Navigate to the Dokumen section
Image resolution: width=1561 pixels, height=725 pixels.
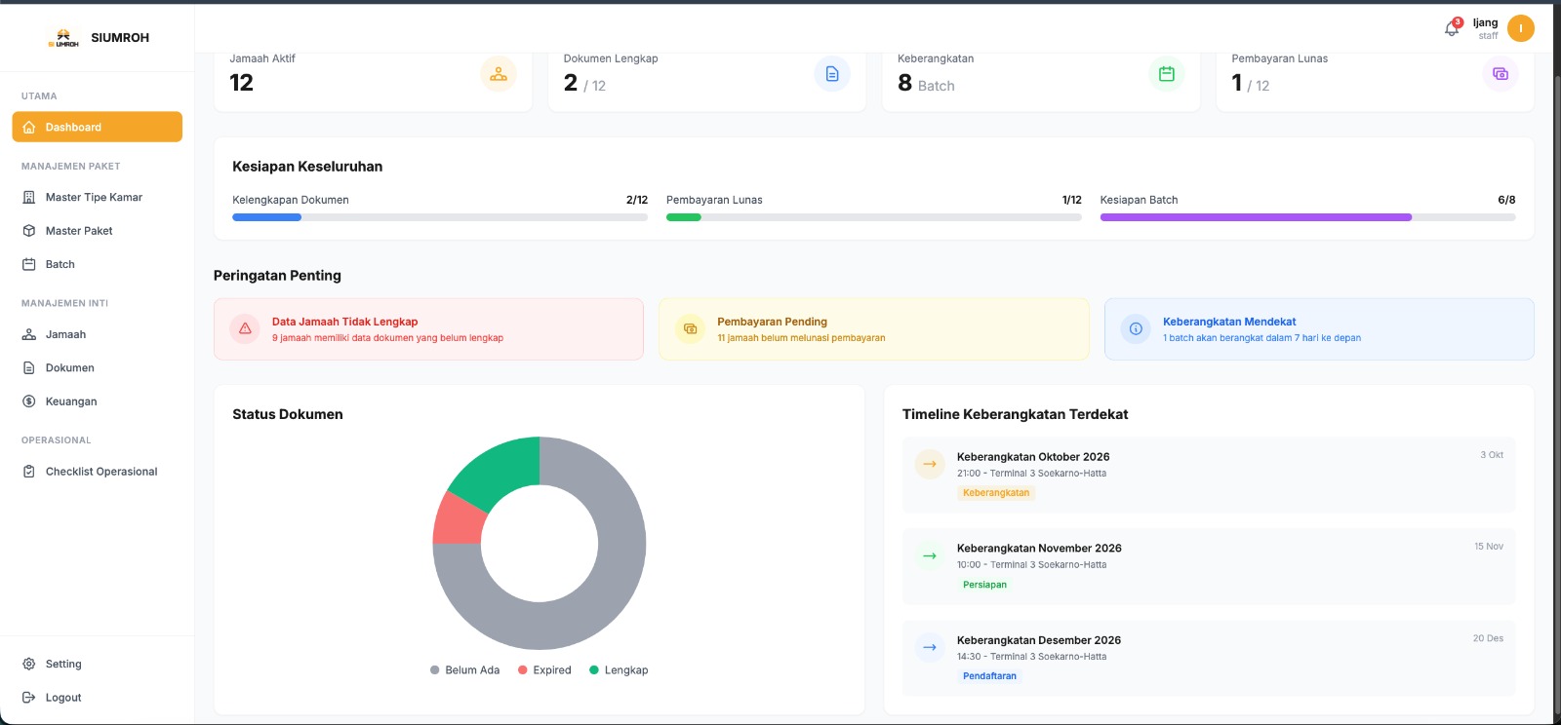point(98,367)
